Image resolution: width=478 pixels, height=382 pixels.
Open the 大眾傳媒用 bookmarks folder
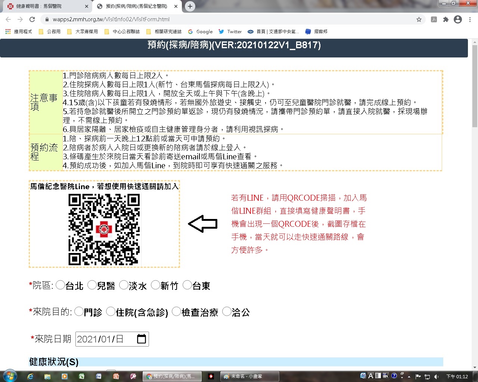[83, 32]
